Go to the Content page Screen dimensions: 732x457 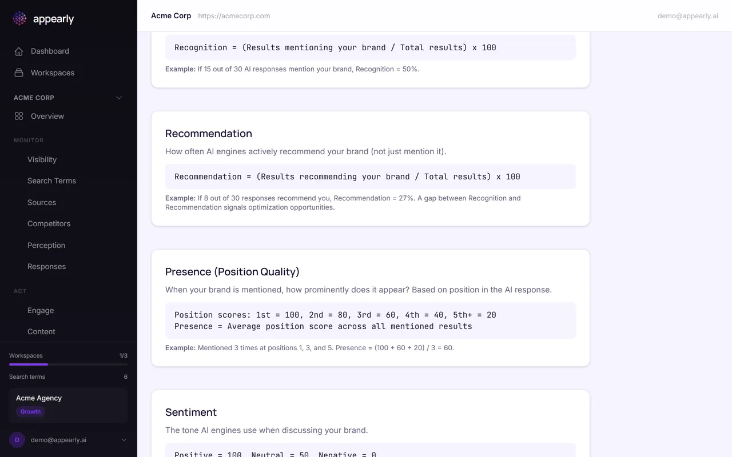click(x=41, y=332)
